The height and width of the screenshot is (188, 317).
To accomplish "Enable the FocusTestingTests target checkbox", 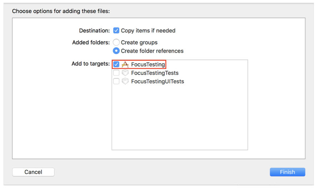I will 116,73.
